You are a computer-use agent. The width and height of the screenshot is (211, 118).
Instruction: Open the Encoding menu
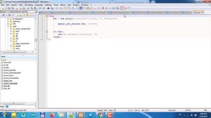point(29,5)
